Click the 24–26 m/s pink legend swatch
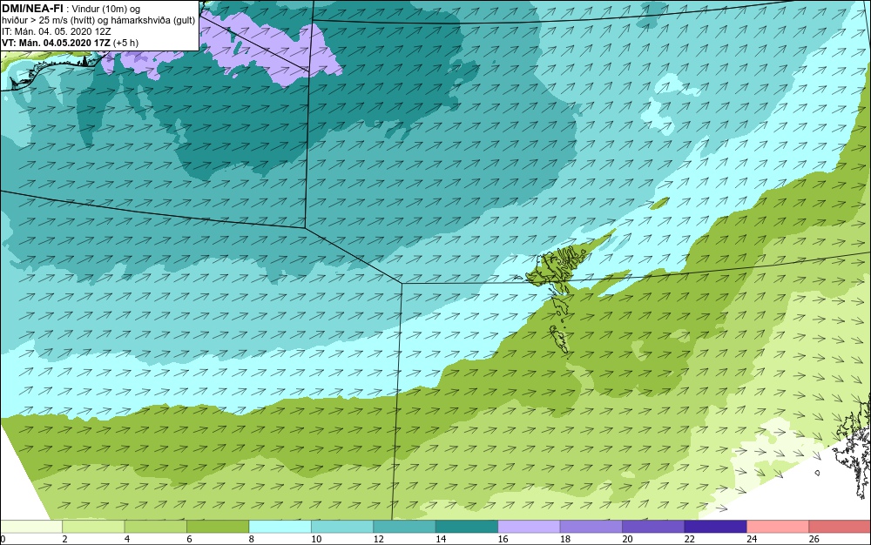The width and height of the screenshot is (871, 545). (778, 527)
